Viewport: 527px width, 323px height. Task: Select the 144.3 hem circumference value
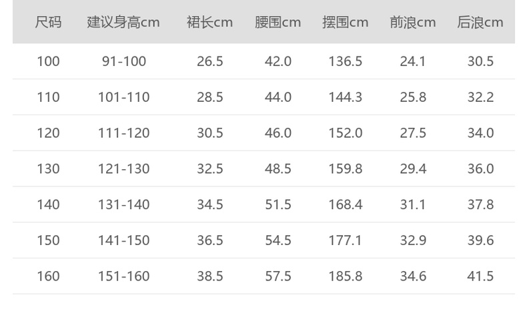345,97
